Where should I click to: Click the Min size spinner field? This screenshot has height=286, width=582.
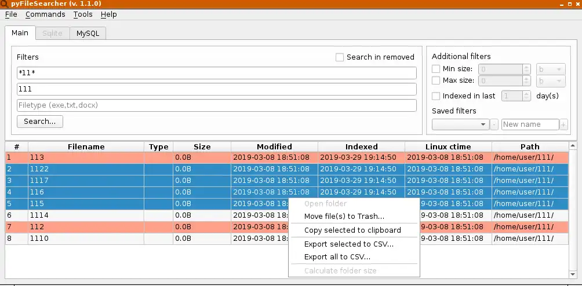(505, 69)
